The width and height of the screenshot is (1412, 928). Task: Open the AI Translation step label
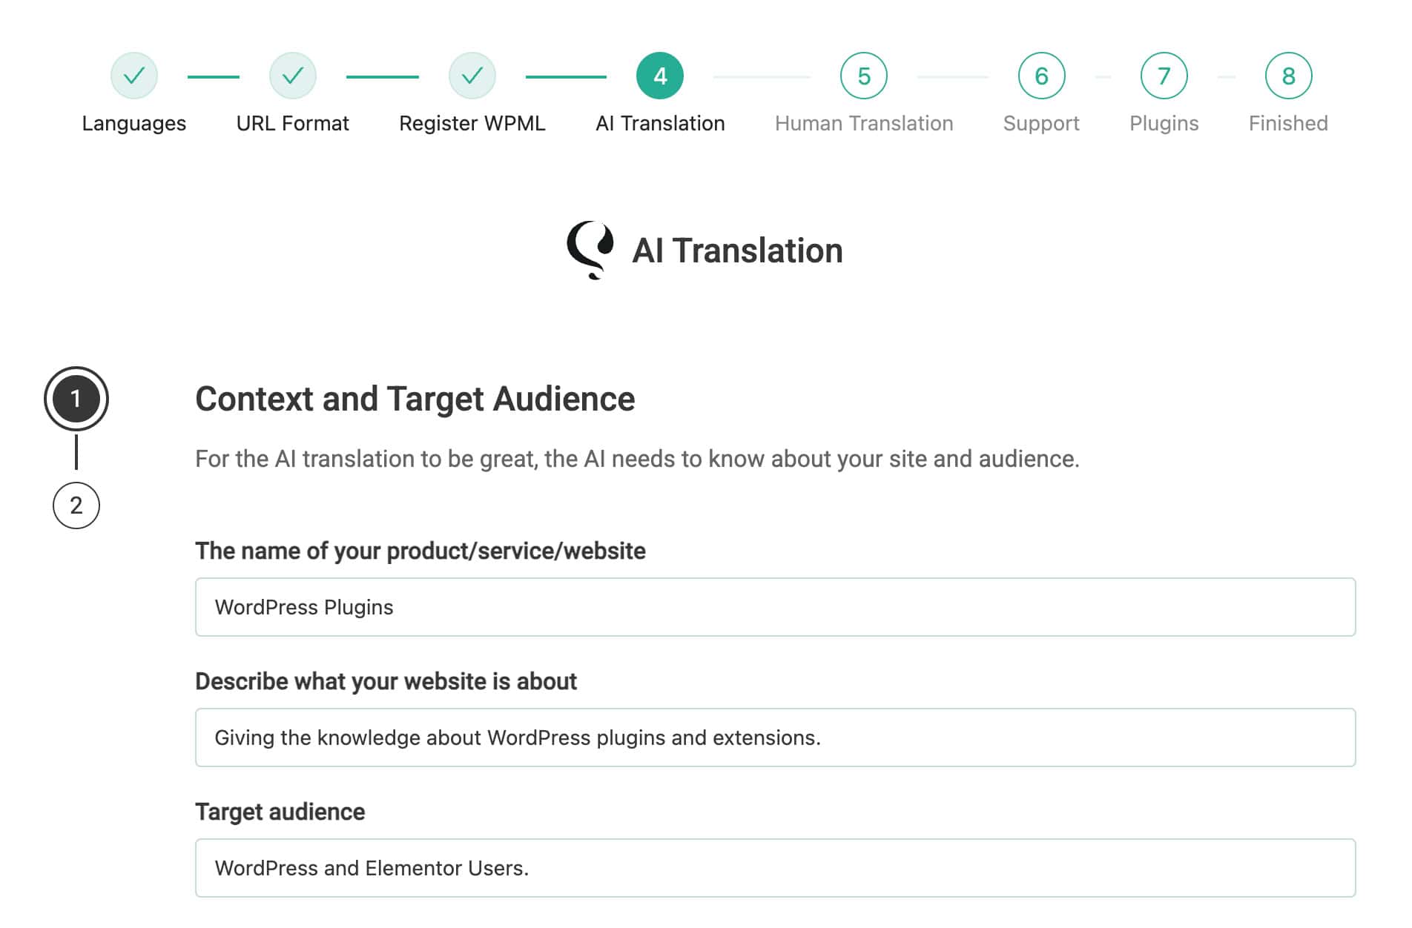(x=660, y=123)
